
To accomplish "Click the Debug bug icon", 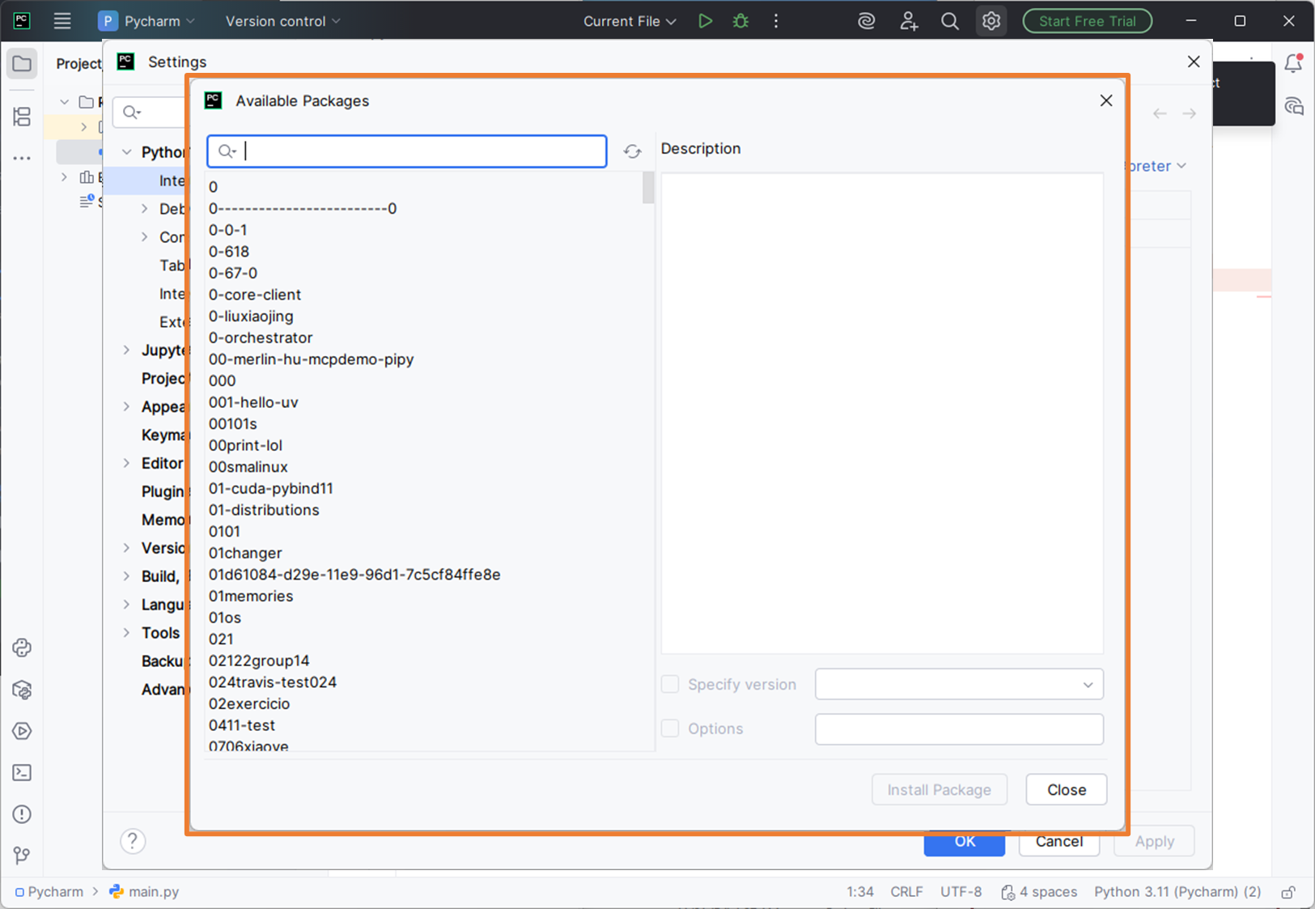I will [x=740, y=21].
